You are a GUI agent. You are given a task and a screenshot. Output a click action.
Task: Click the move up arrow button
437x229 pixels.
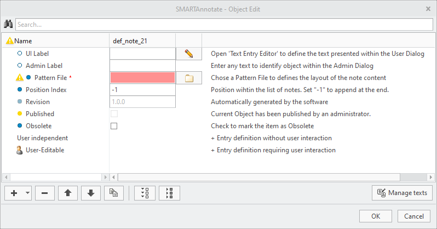(68, 193)
